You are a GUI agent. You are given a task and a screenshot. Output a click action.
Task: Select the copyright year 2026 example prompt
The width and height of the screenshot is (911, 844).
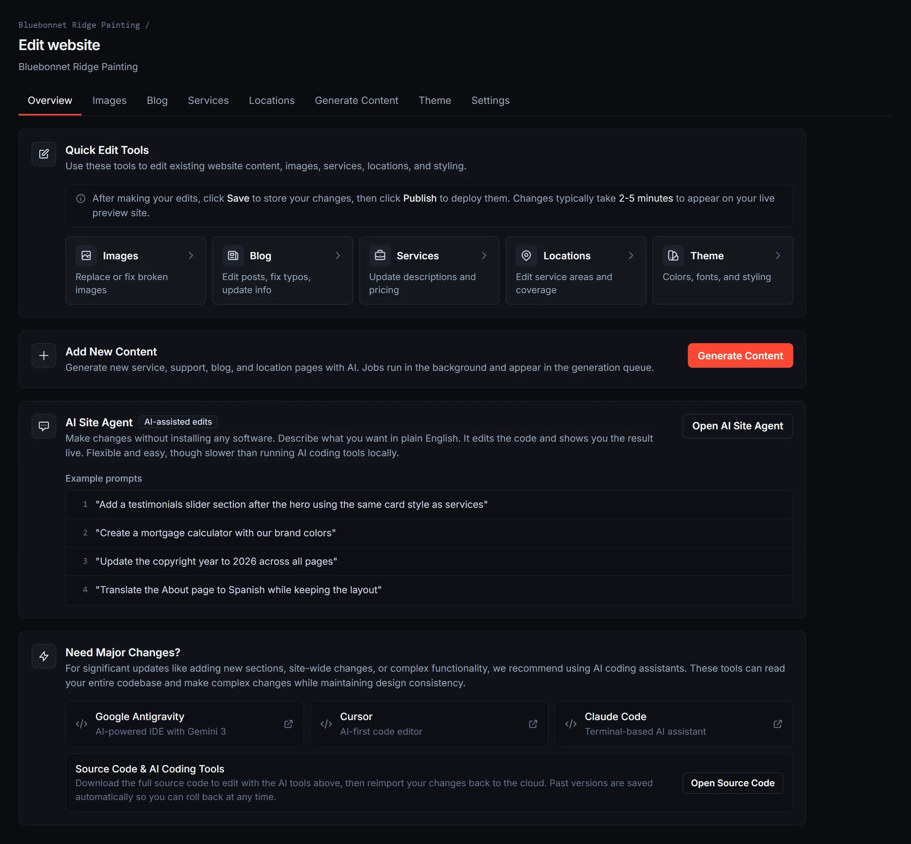tap(429, 561)
